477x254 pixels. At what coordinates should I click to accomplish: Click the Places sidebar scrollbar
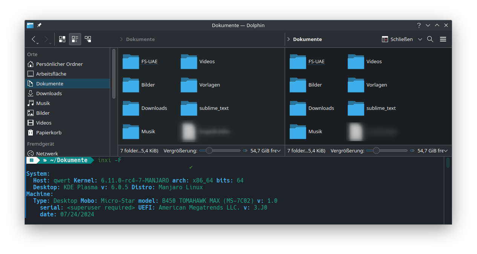coord(114,74)
